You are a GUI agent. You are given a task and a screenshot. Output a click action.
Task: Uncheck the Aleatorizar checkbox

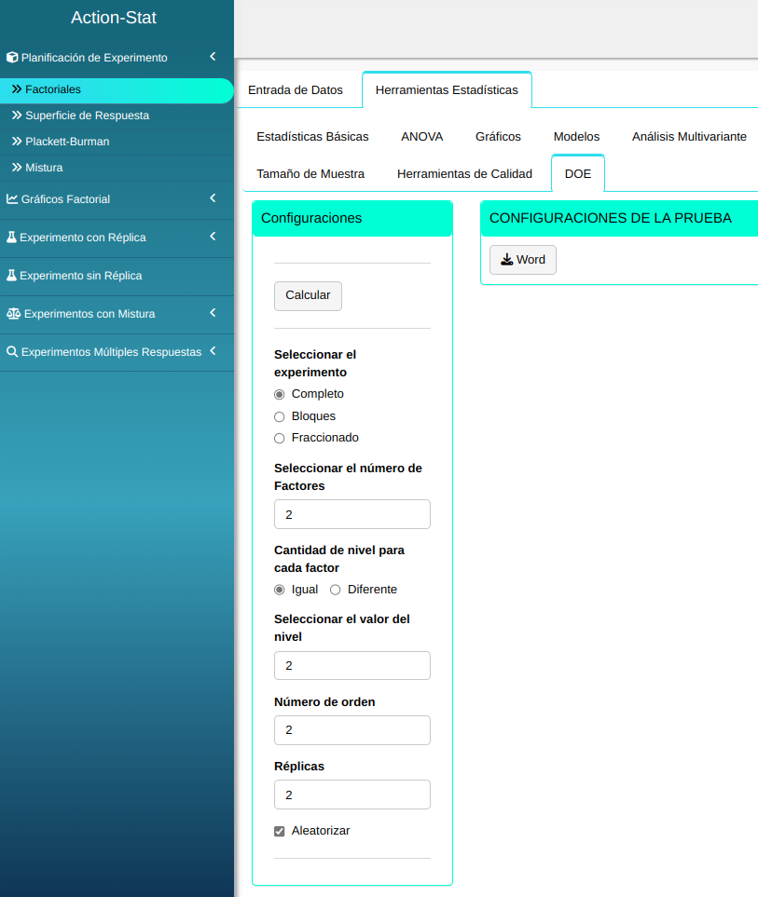click(x=280, y=831)
